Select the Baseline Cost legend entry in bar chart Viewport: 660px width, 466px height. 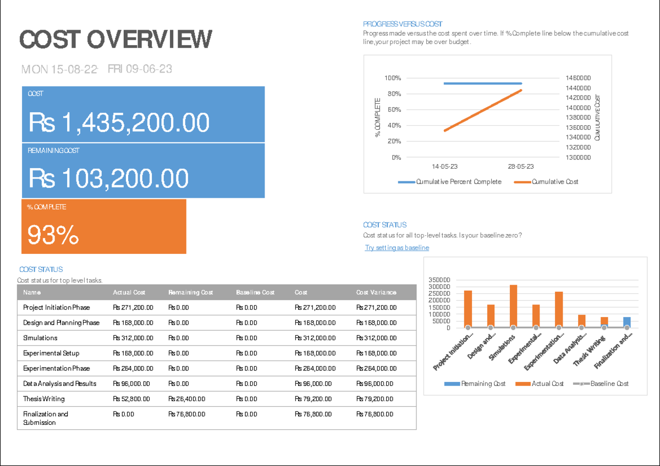[x=601, y=384]
